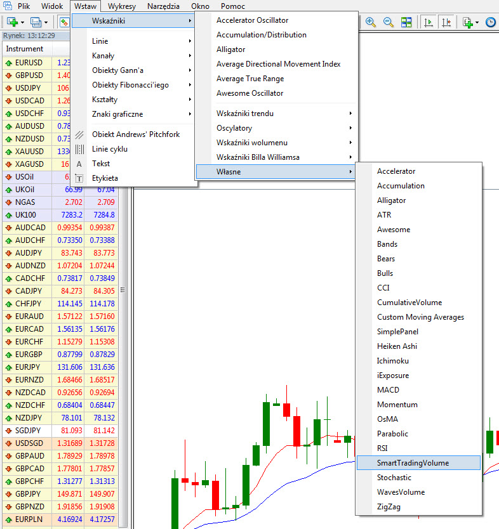Click NGAS down-arrow icon

[x=9, y=202]
